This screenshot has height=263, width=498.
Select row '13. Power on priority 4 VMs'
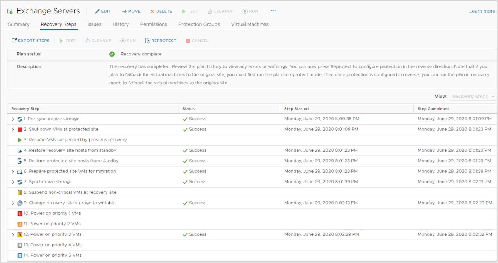pos(252,245)
